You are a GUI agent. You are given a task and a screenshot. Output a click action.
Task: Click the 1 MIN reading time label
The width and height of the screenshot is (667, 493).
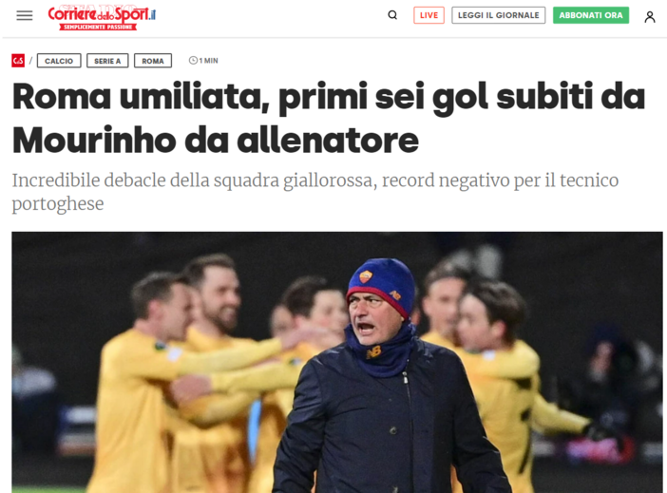(x=208, y=61)
